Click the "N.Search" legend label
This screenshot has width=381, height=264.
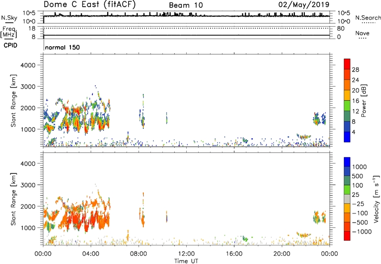(x=368, y=18)
